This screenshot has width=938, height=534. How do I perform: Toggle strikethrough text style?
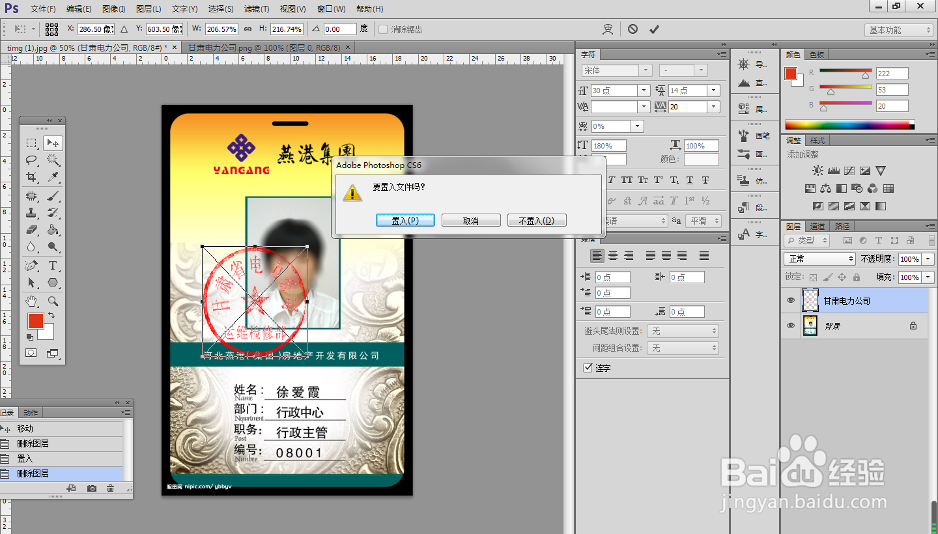[705, 180]
